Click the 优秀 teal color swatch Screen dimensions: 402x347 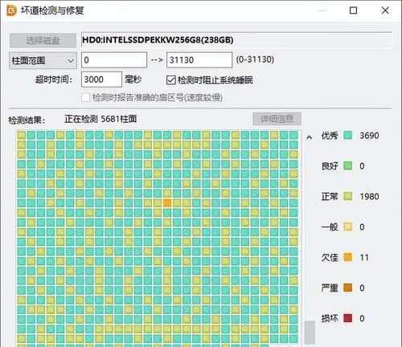[347, 135]
